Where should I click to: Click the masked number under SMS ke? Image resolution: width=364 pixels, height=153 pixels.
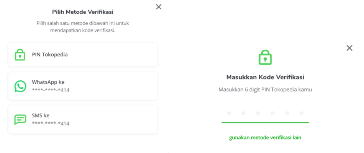[x=51, y=123]
